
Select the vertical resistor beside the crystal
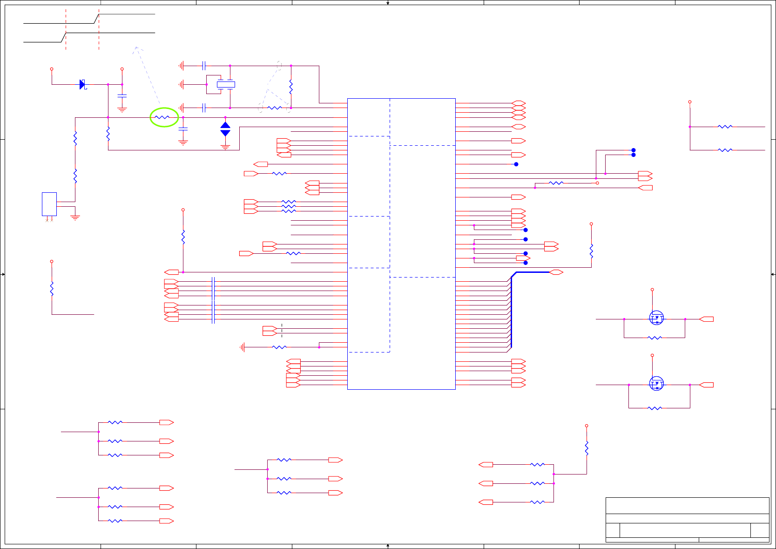coord(291,87)
